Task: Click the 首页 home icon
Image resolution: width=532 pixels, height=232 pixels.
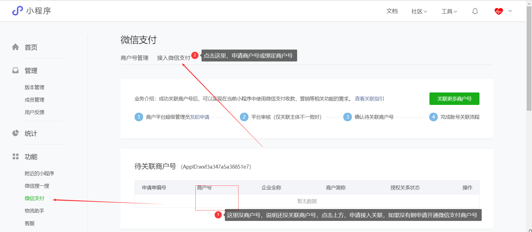Action: (16, 47)
